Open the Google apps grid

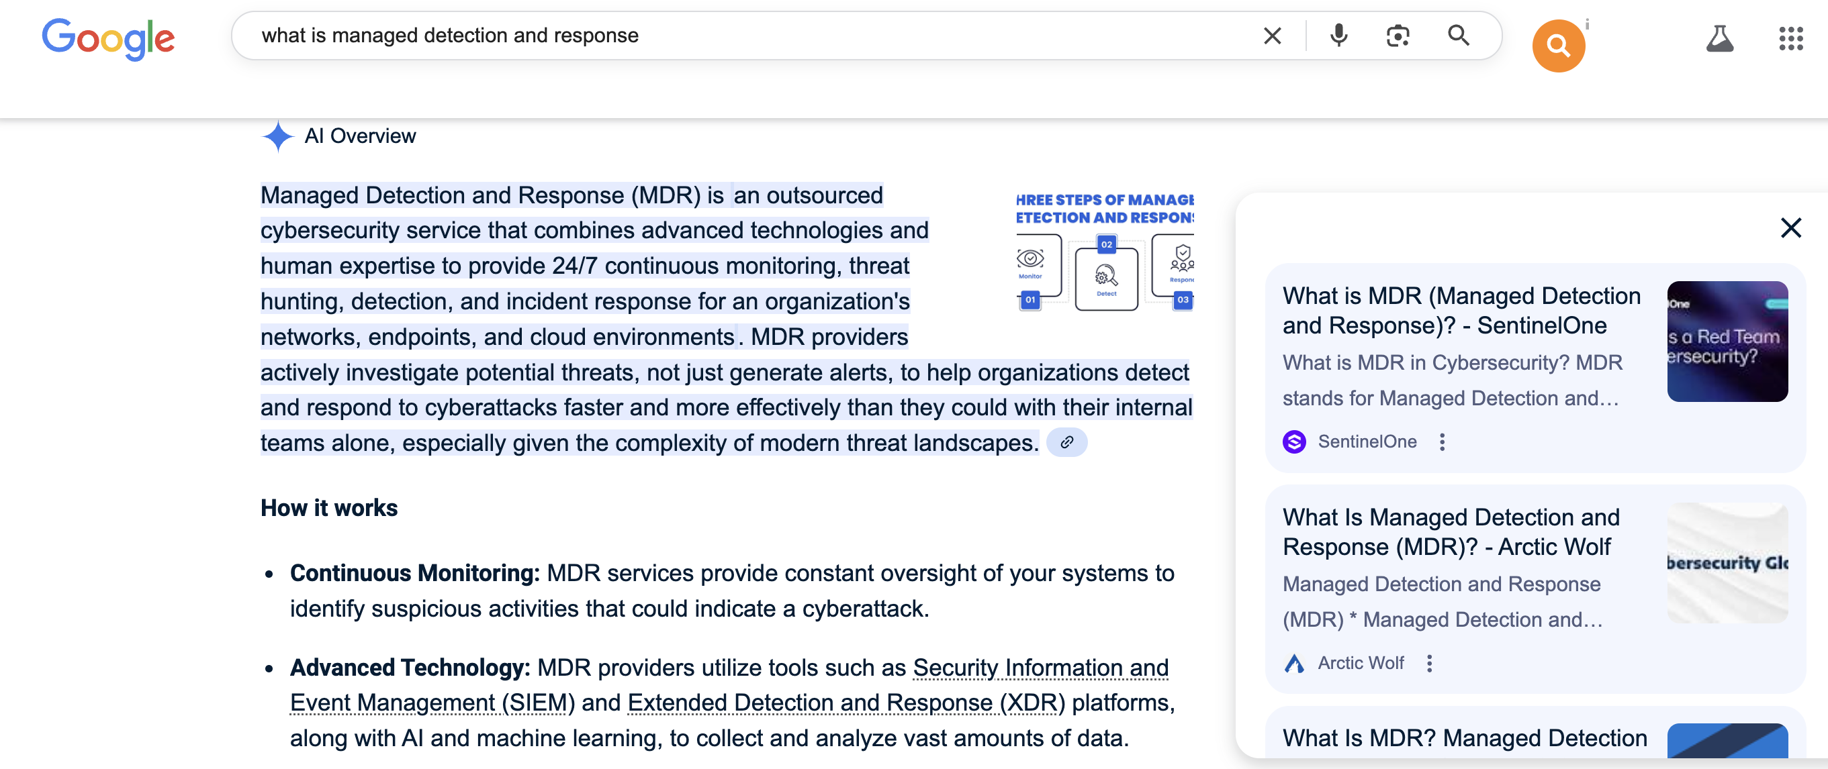coord(1790,38)
